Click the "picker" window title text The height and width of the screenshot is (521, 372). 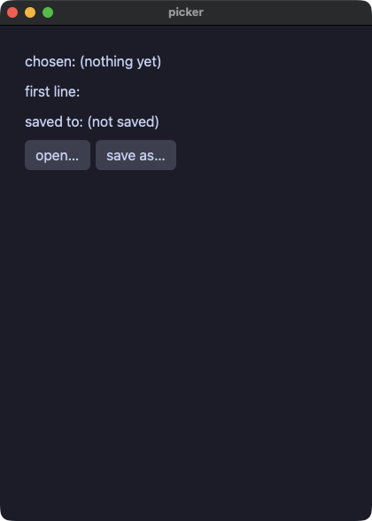[186, 12]
